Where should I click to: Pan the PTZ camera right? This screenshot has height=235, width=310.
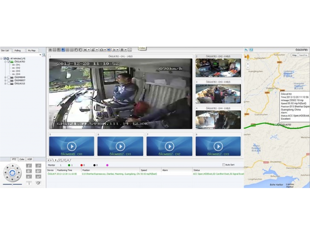[19, 173]
